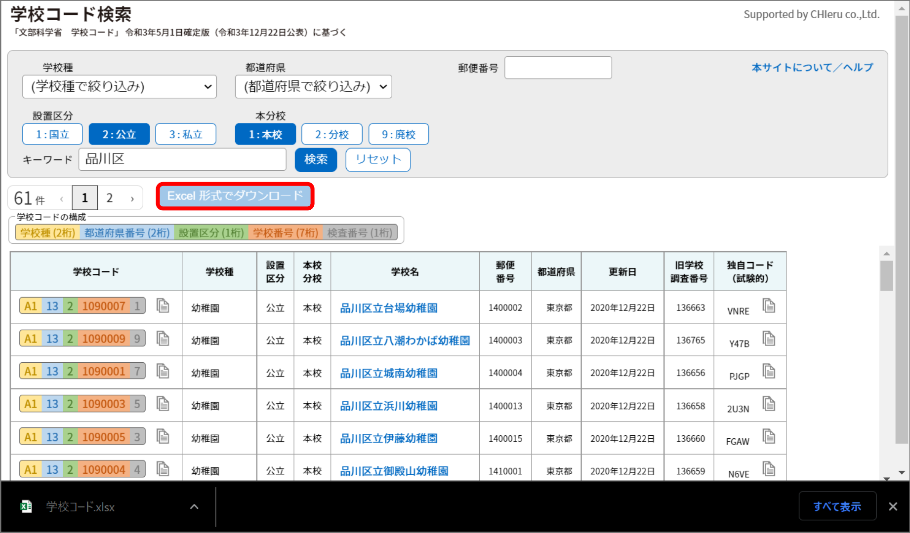This screenshot has width=910, height=533.
Task: Open the 都道府県 dropdown
Action: pos(314,87)
